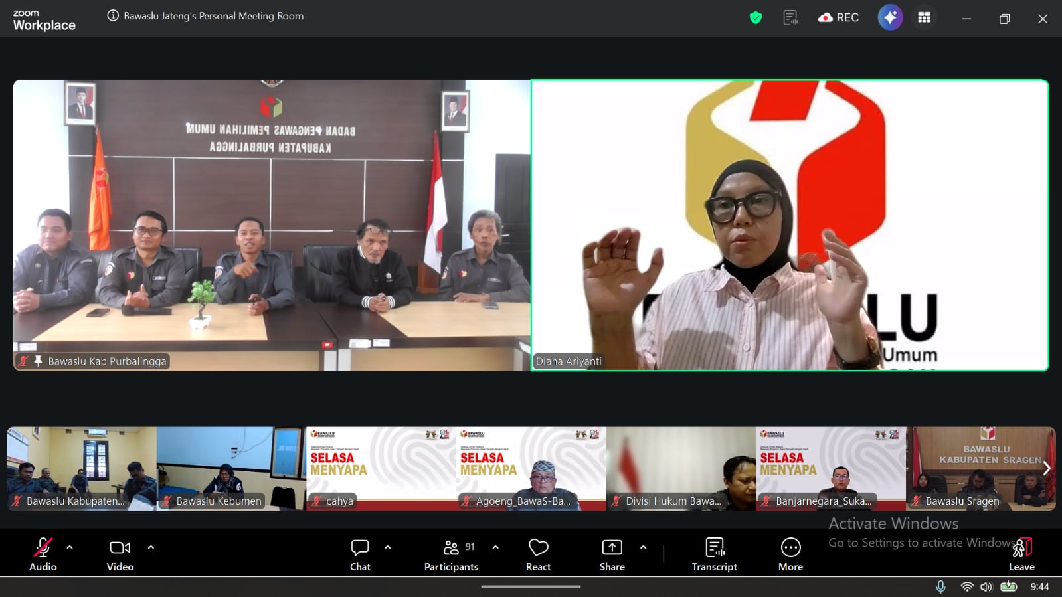The height and width of the screenshot is (597, 1062).
Task: Expand share options arrow next to Share
Action: (643, 547)
